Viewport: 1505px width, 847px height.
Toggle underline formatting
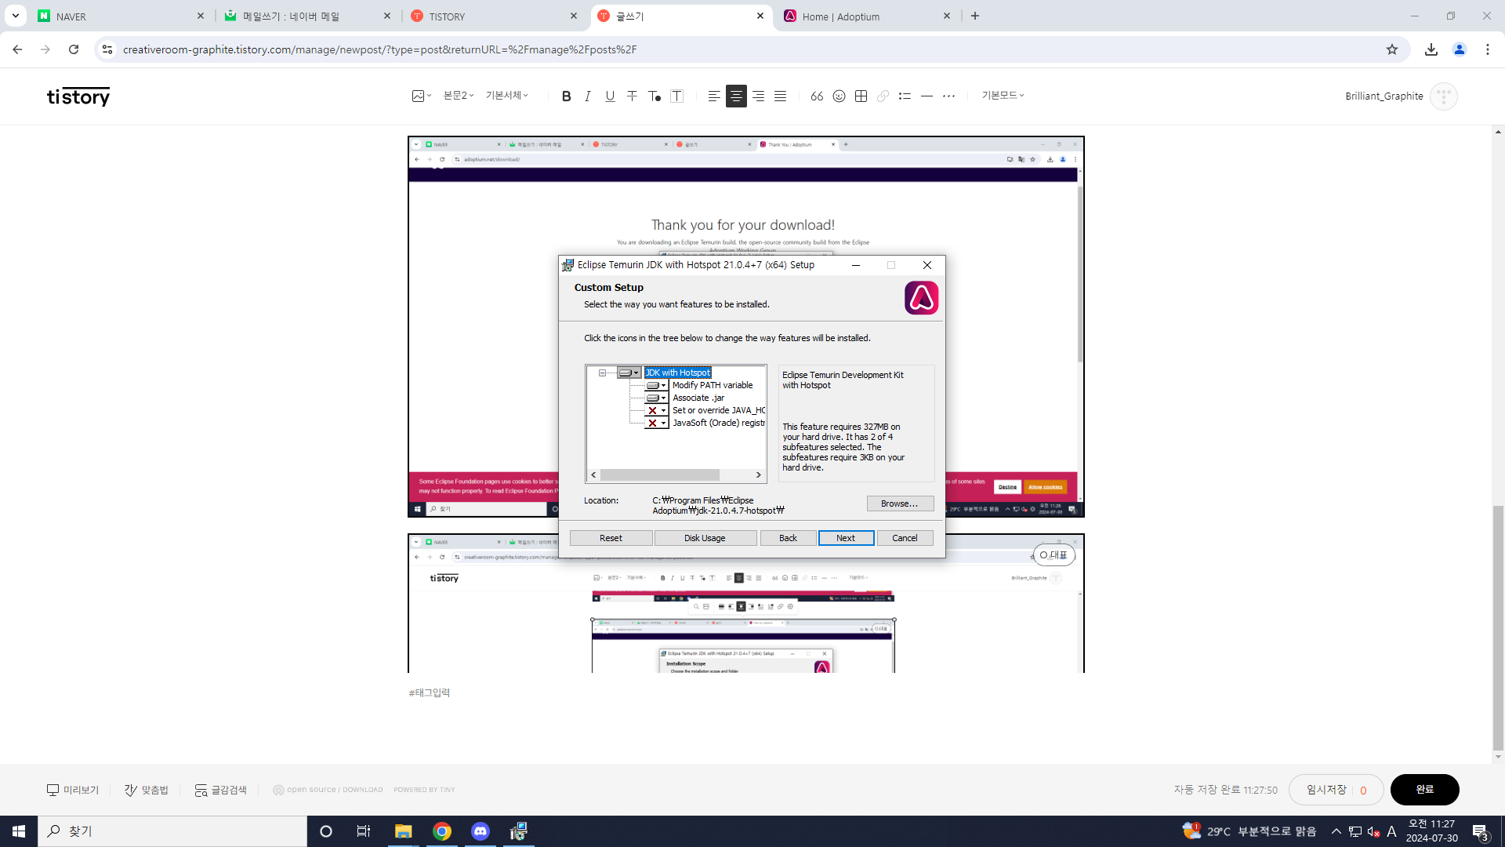(x=610, y=96)
